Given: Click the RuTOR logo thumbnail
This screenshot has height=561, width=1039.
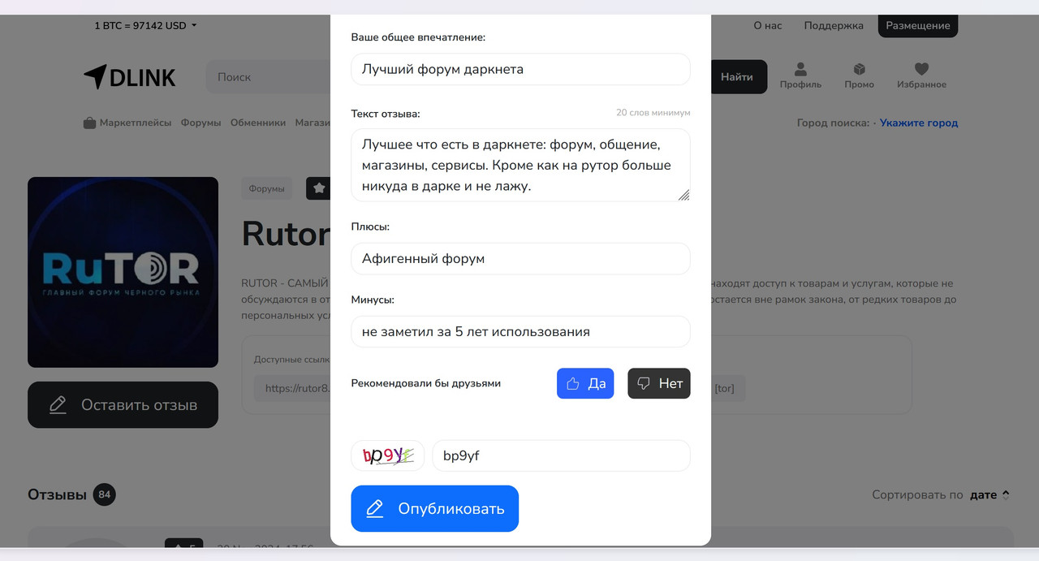Looking at the screenshot, I should pyautogui.click(x=123, y=272).
